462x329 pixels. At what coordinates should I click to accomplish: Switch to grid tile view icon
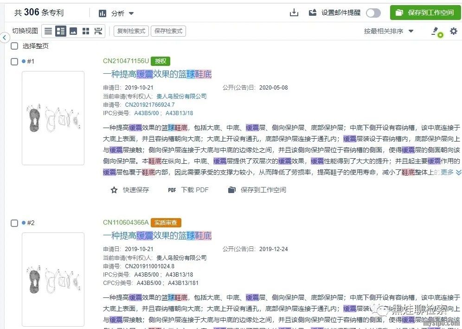point(86,31)
